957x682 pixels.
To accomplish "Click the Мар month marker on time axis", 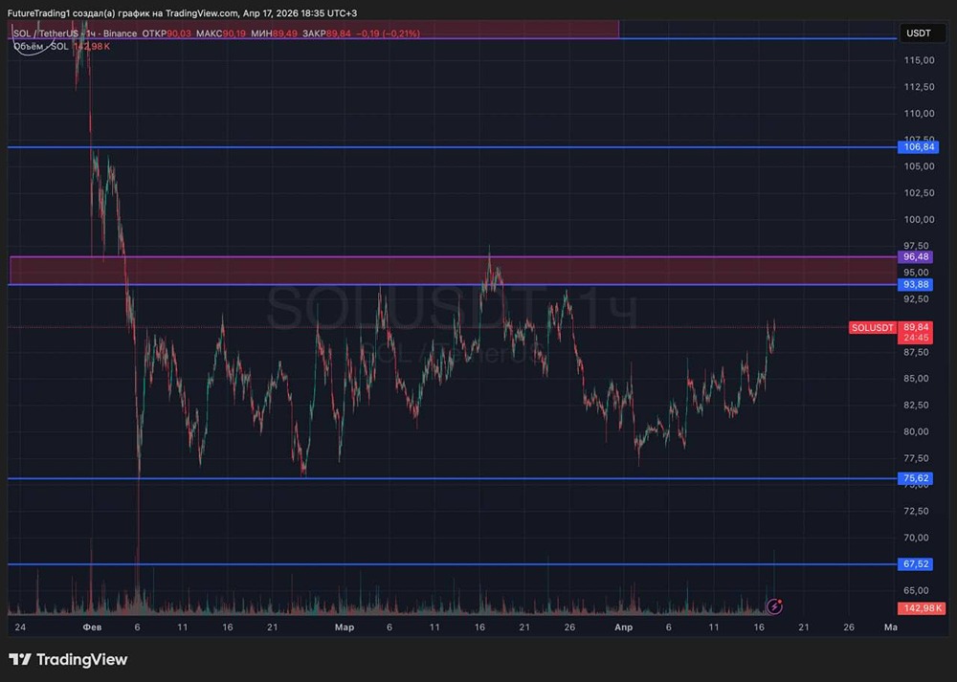I will coord(345,627).
